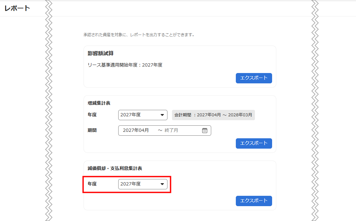Click the 承認された資産を対象に description text
356x221 pixels.
pos(139,35)
